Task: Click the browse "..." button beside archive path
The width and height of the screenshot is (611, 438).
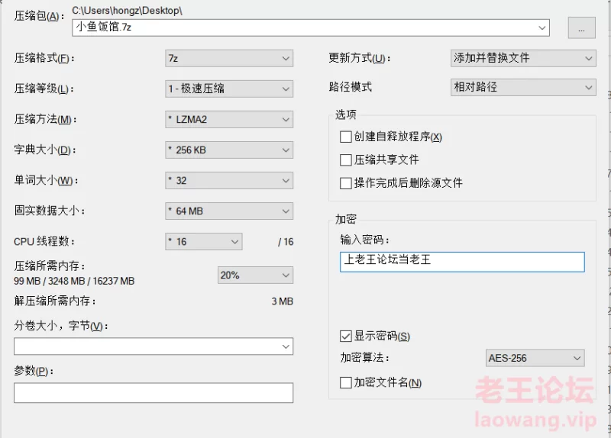Action: (x=581, y=27)
